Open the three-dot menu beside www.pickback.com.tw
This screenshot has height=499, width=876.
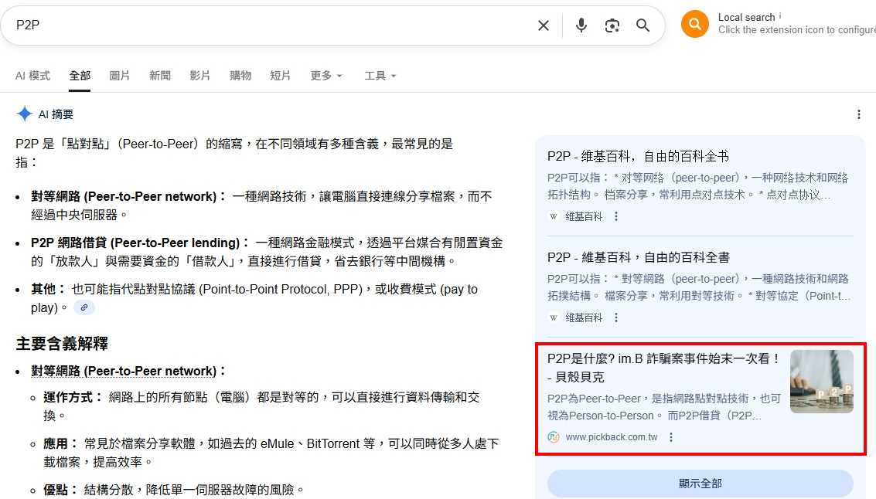670,436
